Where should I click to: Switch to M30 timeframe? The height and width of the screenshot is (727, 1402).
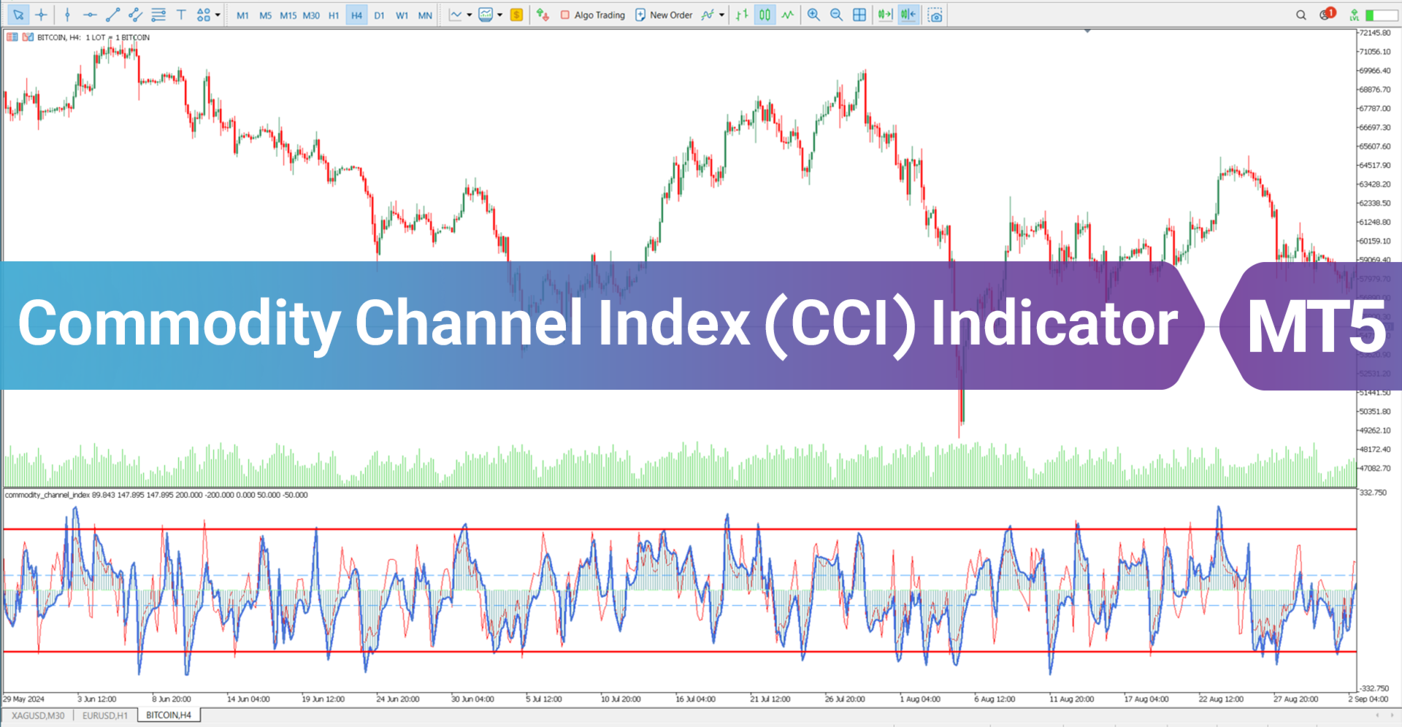pos(311,15)
